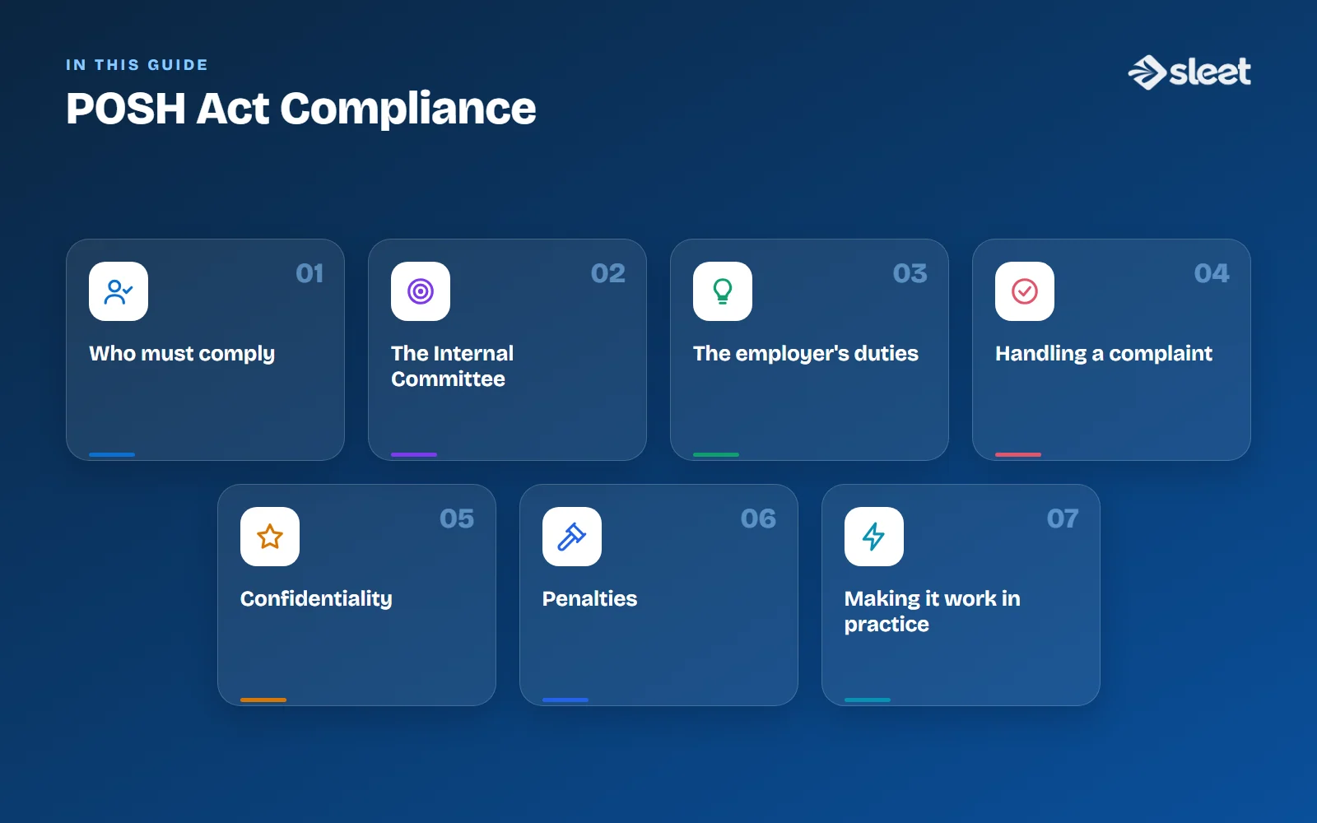Click the checkmark circle icon on card 04
Viewport: 1317px width, 823px height.
pyautogui.click(x=1025, y=291)
